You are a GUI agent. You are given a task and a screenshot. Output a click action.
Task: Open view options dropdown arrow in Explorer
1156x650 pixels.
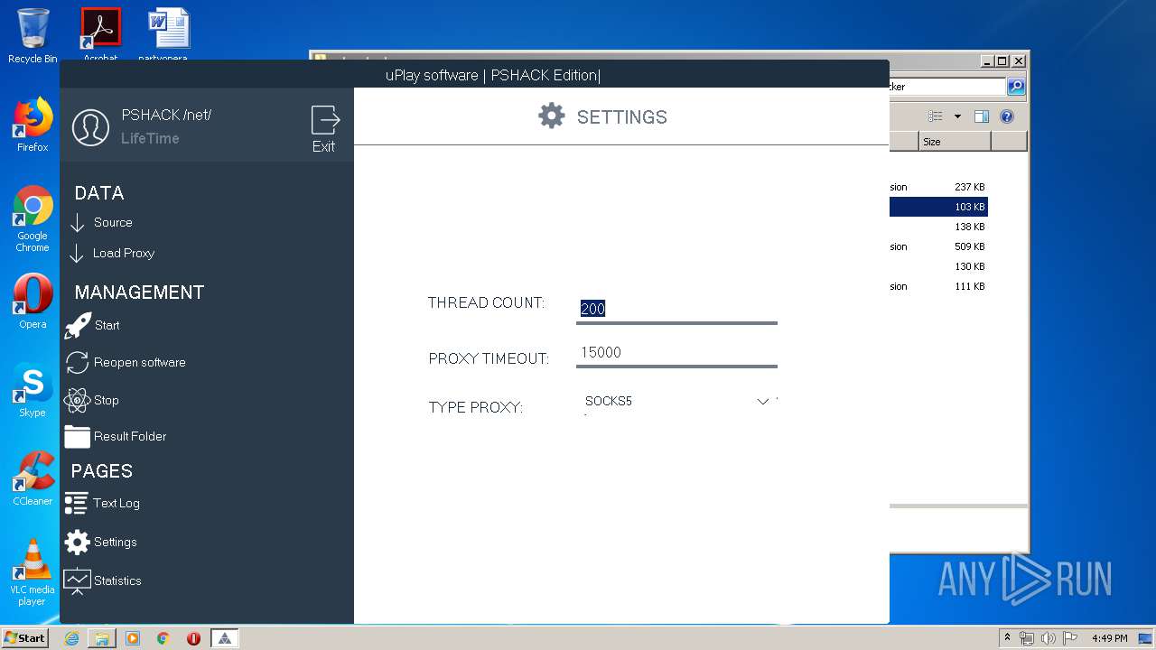(x=957, y=116)
